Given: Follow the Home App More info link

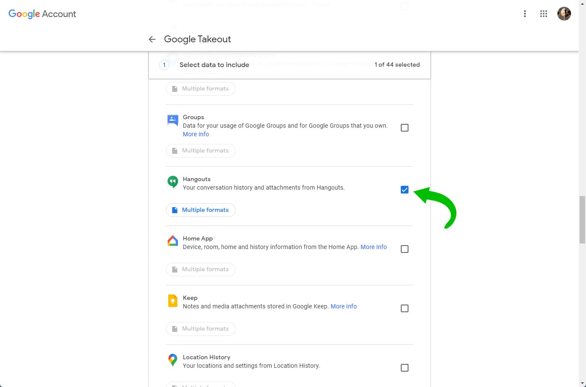Looking at the screenshot, I should [x=373, y=247].
